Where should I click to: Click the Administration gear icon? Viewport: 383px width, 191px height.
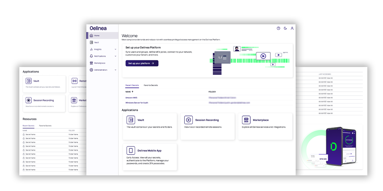[x=91, y=70]
